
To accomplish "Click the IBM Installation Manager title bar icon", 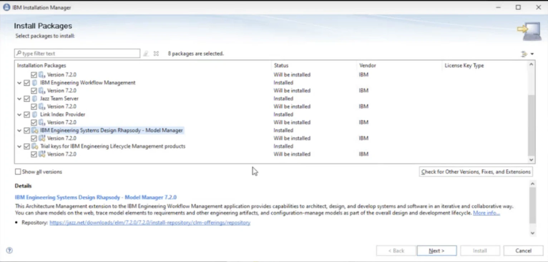I will [6, 7].
